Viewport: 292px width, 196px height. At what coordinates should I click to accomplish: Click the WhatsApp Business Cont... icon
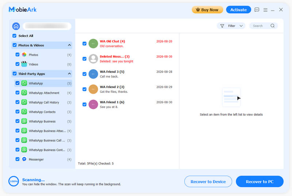pos(24,149)
